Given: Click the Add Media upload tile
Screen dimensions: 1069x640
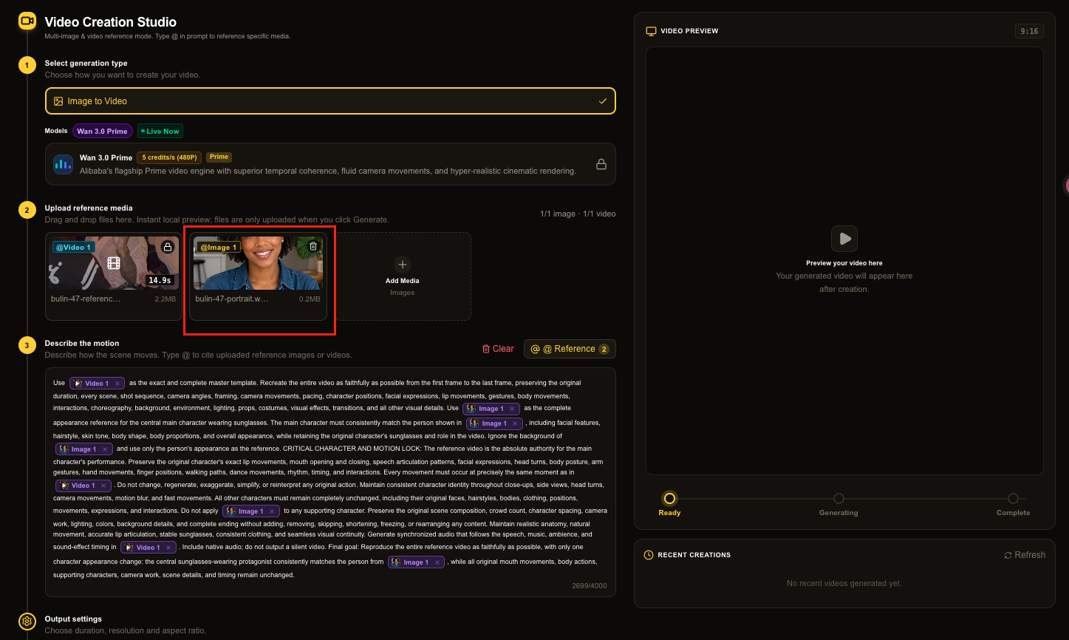Looking at the screenshot, I should point(402,276).
